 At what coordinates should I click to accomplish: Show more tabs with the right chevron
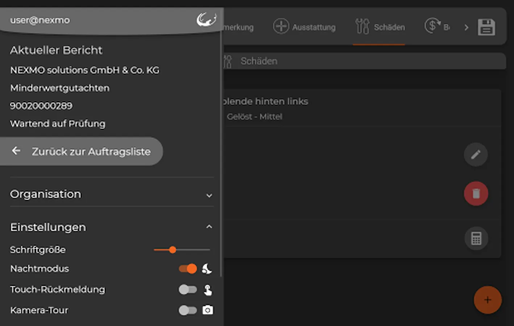tap(466, 28)
